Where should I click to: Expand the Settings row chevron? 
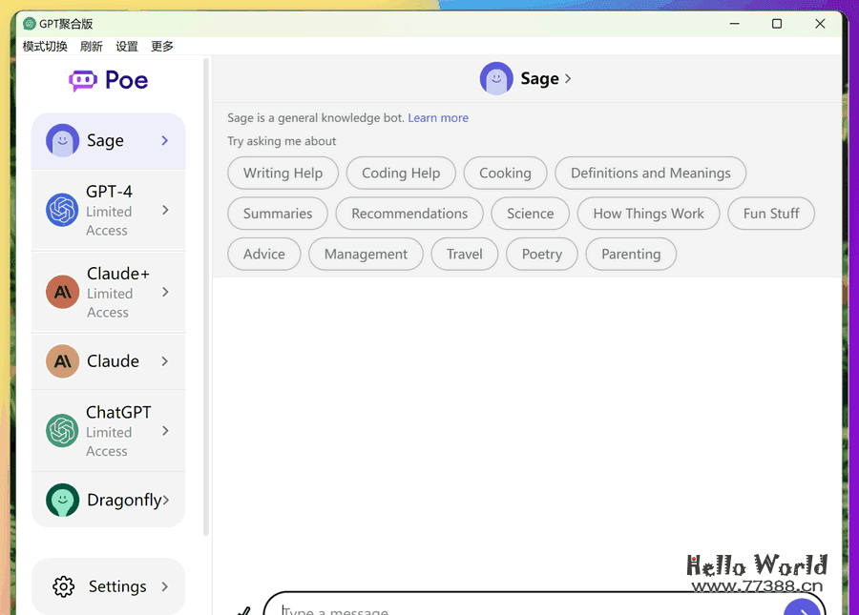[x=165, y=586]
